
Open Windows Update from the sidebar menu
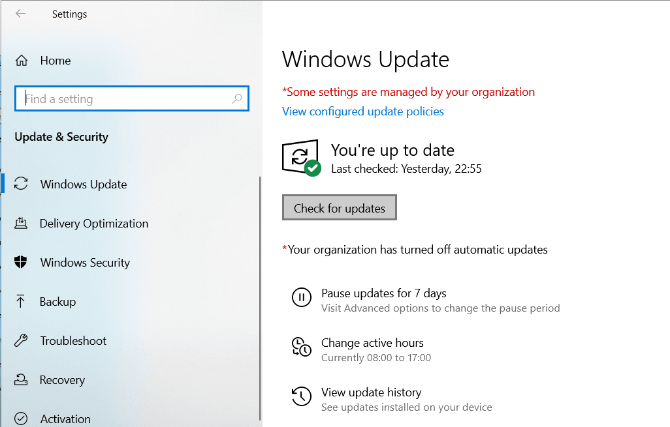pos(84,184)
